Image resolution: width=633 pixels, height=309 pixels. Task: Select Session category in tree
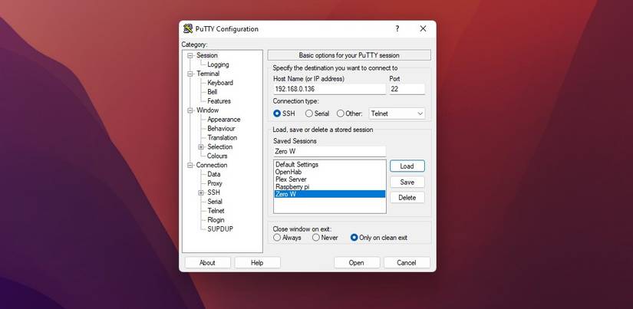point(207,55)
